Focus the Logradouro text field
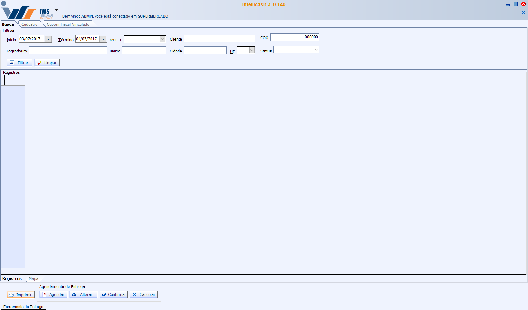This screenshot has height=310, width=528. 68,51
